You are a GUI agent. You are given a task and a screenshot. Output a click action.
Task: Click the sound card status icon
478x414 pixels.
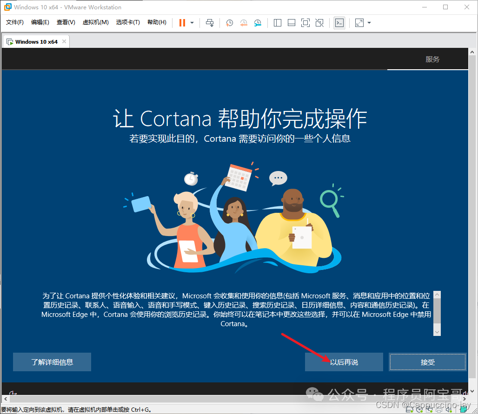pyautogui.click(x=449, y=410)
